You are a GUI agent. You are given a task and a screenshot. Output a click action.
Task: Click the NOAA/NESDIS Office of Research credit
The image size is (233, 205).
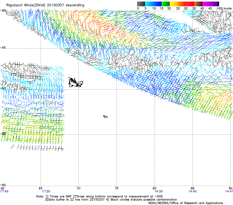click(185, 203)
